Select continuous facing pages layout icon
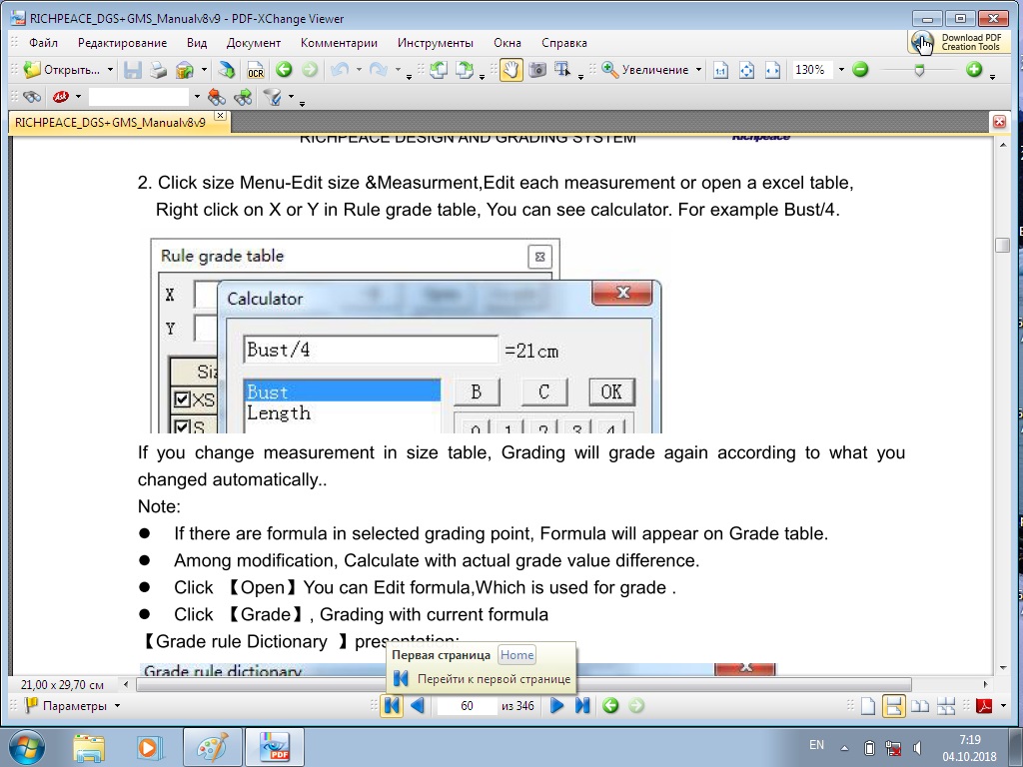Viewport: 1023px width, 767px height. point(946,706)
